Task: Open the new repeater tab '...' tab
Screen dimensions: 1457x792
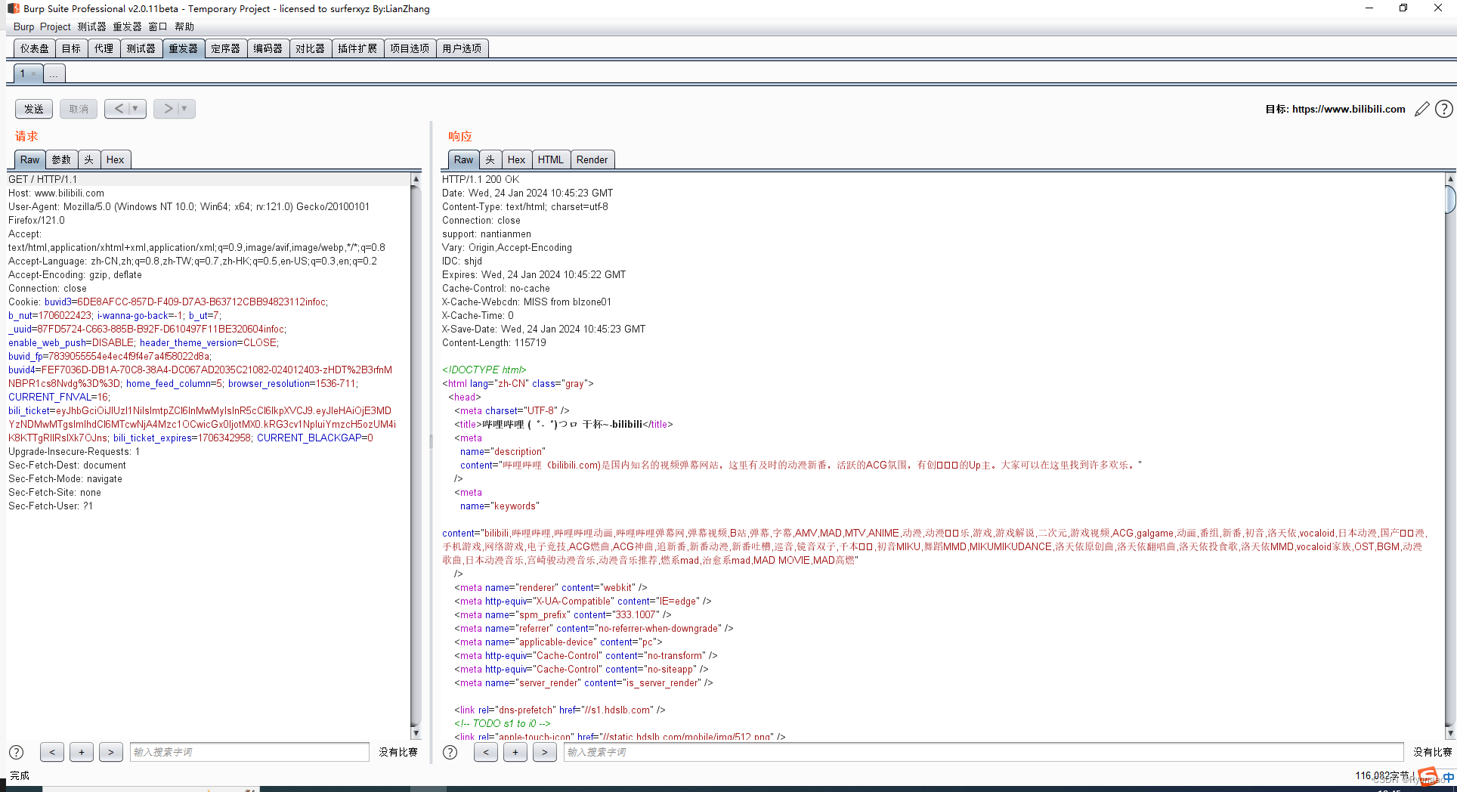Action: 54,74
